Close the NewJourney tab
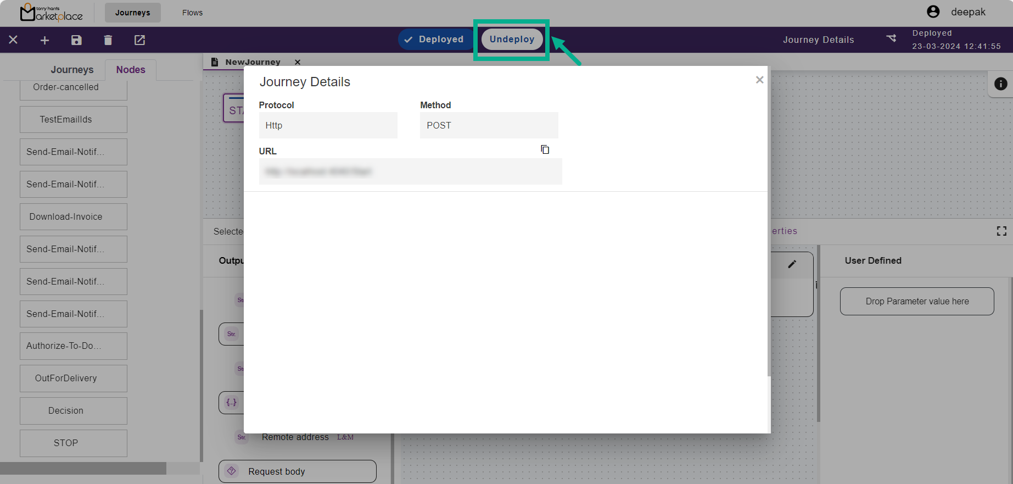Viewport: 1013px width, 484px height. [298, 62]
